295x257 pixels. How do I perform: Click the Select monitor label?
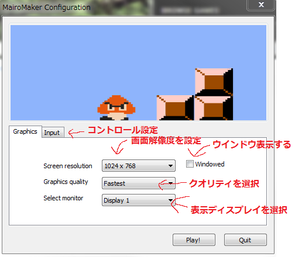(63, 198)
